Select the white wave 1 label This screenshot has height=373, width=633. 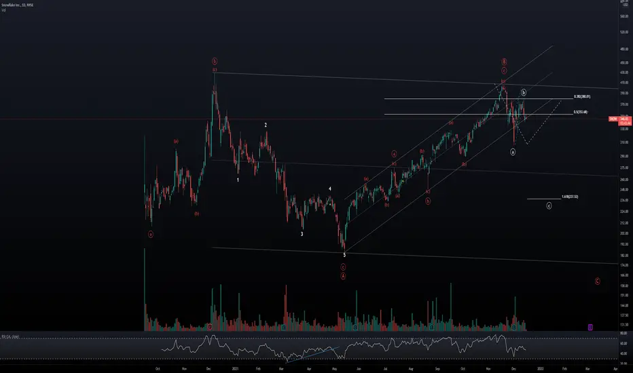point(238,180)
